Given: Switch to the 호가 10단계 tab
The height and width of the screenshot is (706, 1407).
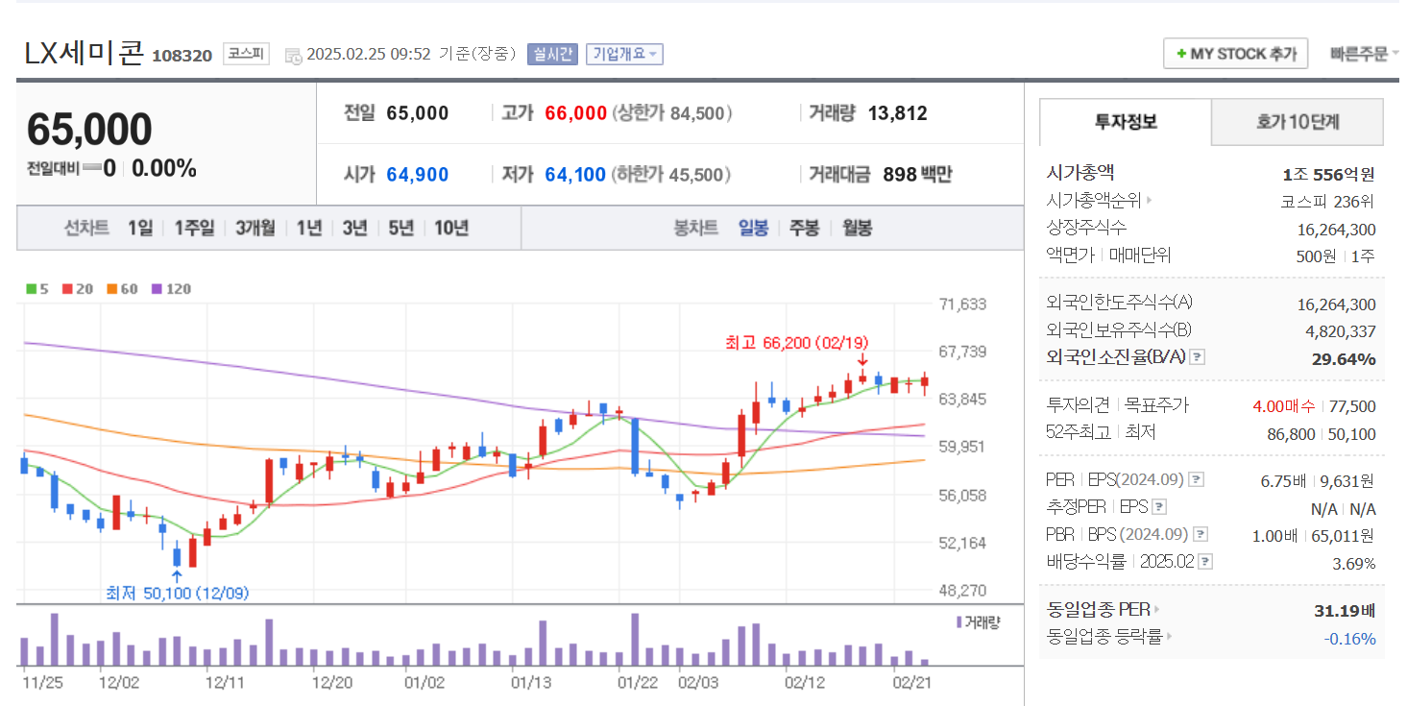Looking at the screenshot, I should click(1298, 122).
